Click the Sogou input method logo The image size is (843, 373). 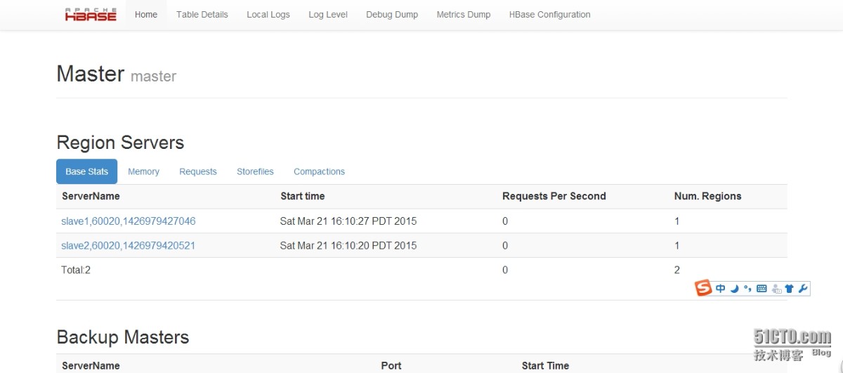click(x=703, y=288)
